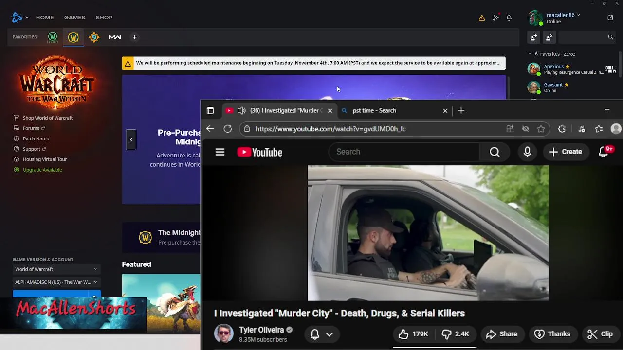Select Hearthstone icon in favorites bar
The height and width of the screenshot is (350, 623).
click(94, 37)
